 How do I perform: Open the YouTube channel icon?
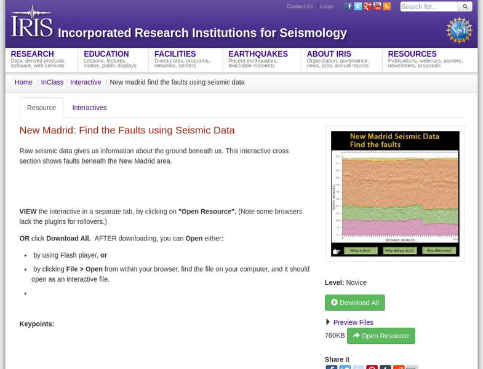click(x=377, y=6)
